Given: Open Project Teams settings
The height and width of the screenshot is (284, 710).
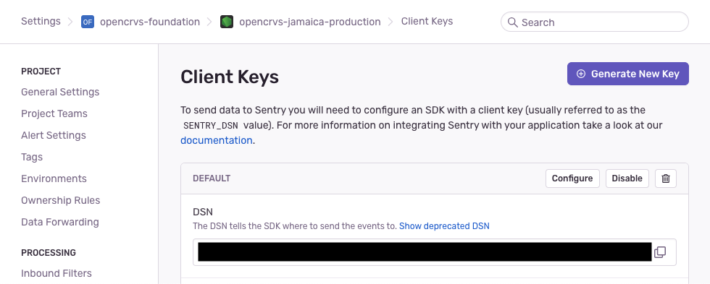Looking at the screenshot, I should pos(54,113).
